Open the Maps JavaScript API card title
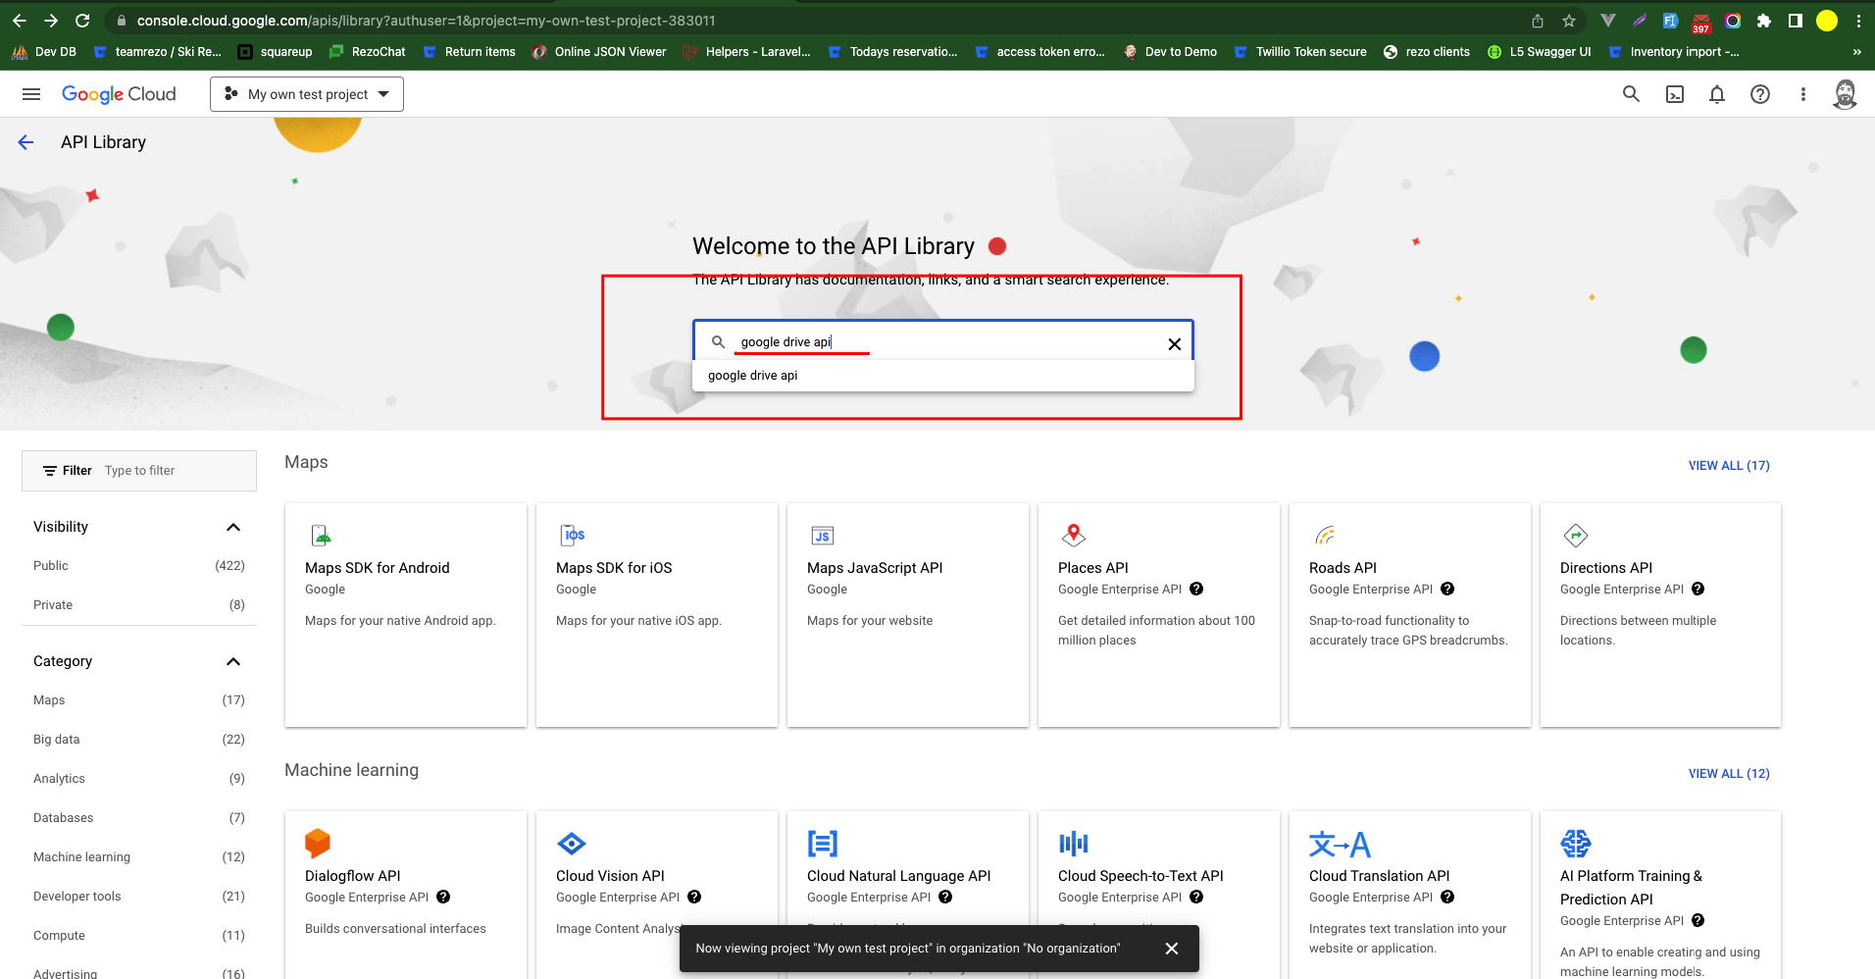Screen dimensions: 1875x979 [x=875, y=568]
